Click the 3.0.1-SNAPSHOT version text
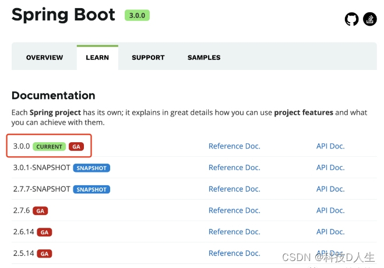 pyautogui.click(x=41, y=168)
